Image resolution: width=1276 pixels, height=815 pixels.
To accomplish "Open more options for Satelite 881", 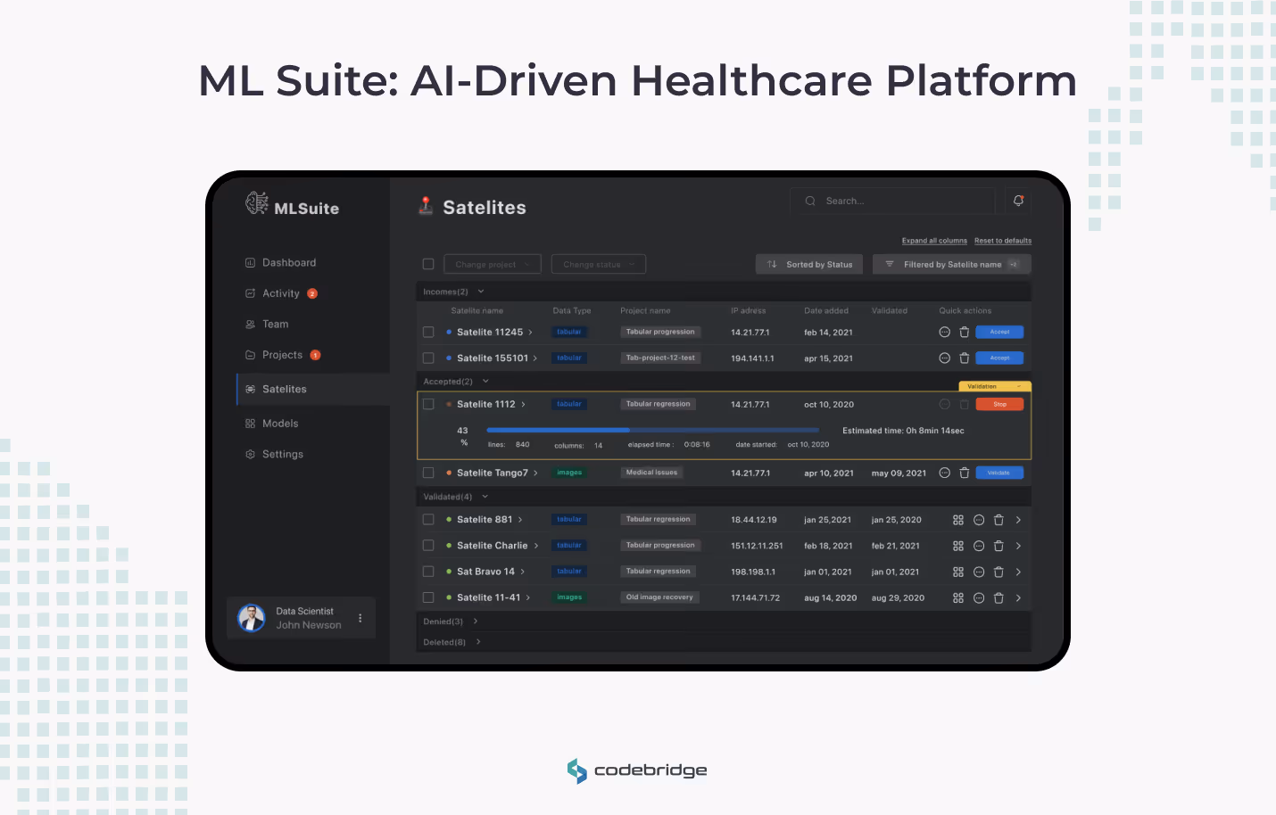I will pyautogui.click(x=979, y=520).
